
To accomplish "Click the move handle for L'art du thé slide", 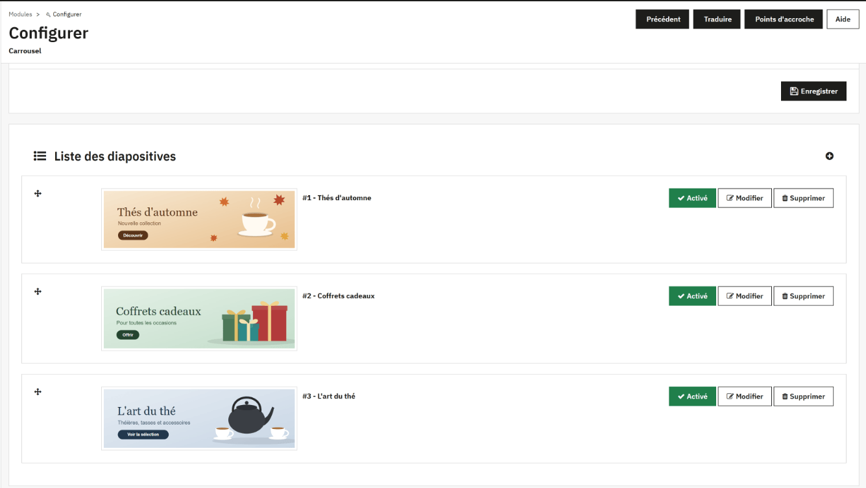I will click(38, 391).
